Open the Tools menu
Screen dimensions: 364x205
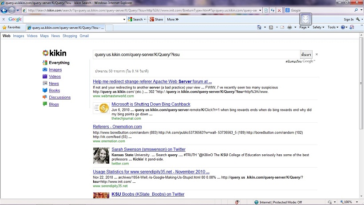[x=333, y=27]
